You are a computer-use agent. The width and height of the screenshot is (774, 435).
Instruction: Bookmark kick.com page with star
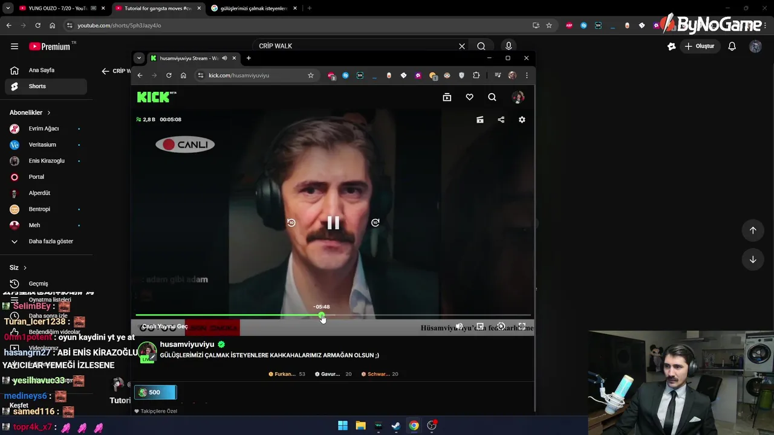coord(311,76)
